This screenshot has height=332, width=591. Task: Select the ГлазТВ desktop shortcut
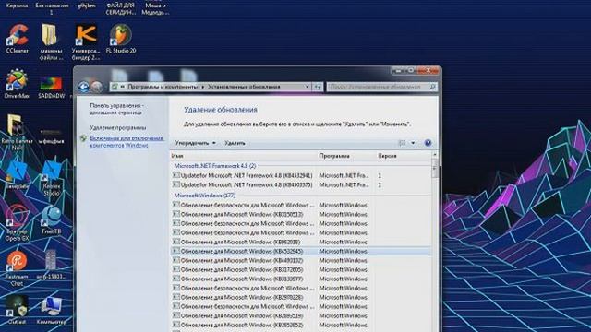point(52,219)
